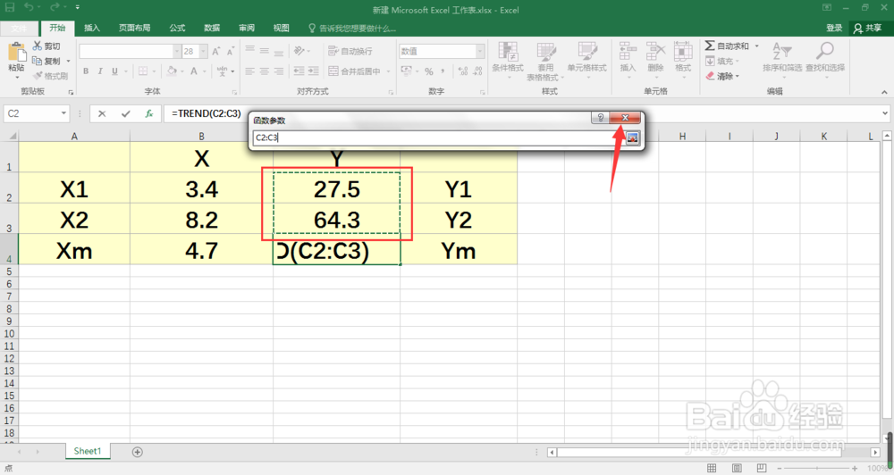Switch to the Insert (插入) tab
894x475 pixels.
(x=92, y=28)
